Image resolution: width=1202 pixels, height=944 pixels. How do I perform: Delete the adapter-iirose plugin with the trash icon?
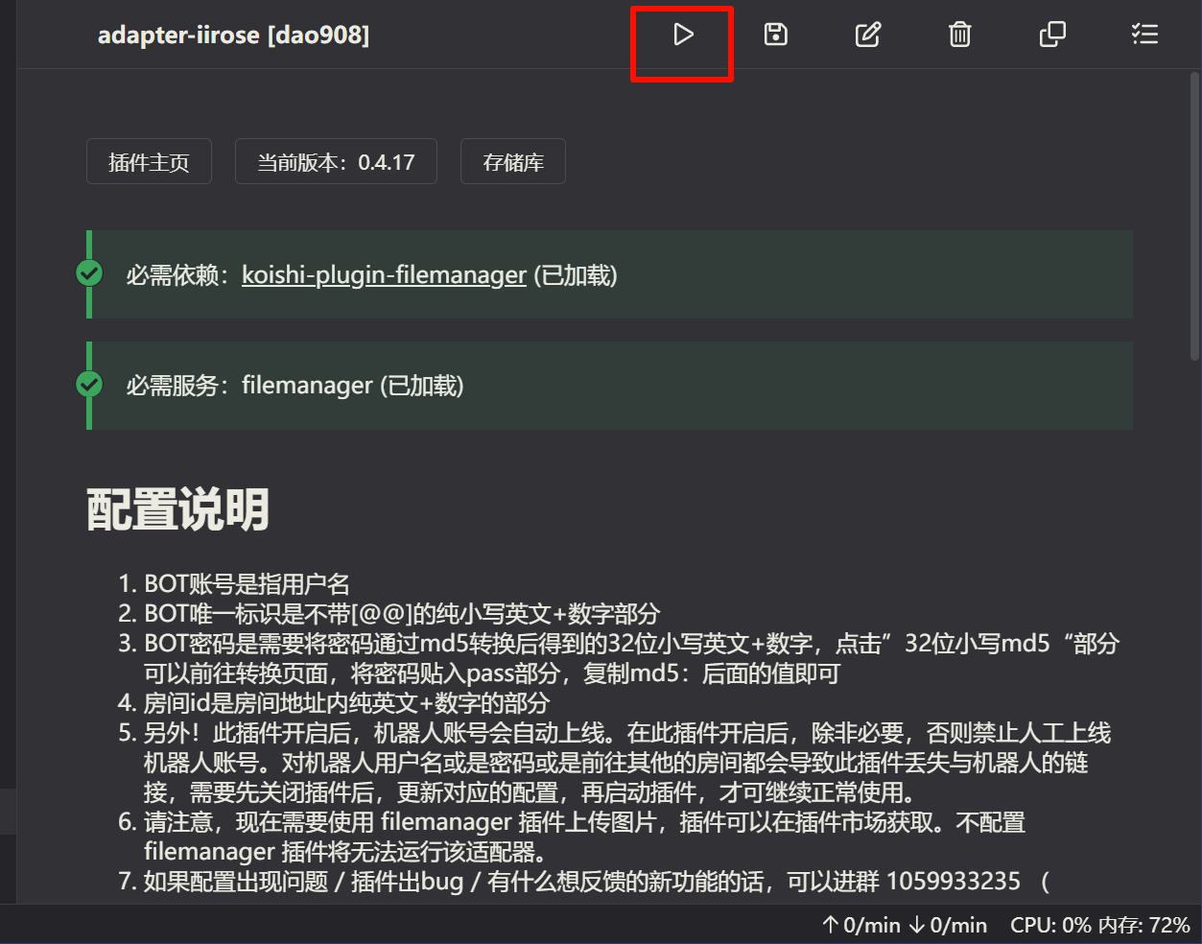click(959, 35)
